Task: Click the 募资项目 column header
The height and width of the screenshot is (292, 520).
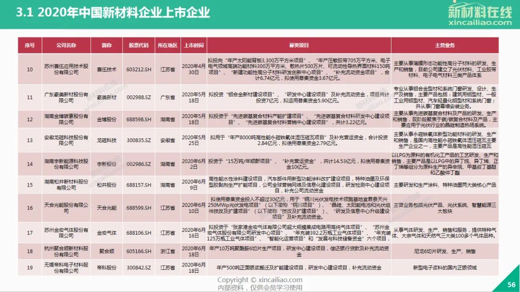Action: point(299,45)
